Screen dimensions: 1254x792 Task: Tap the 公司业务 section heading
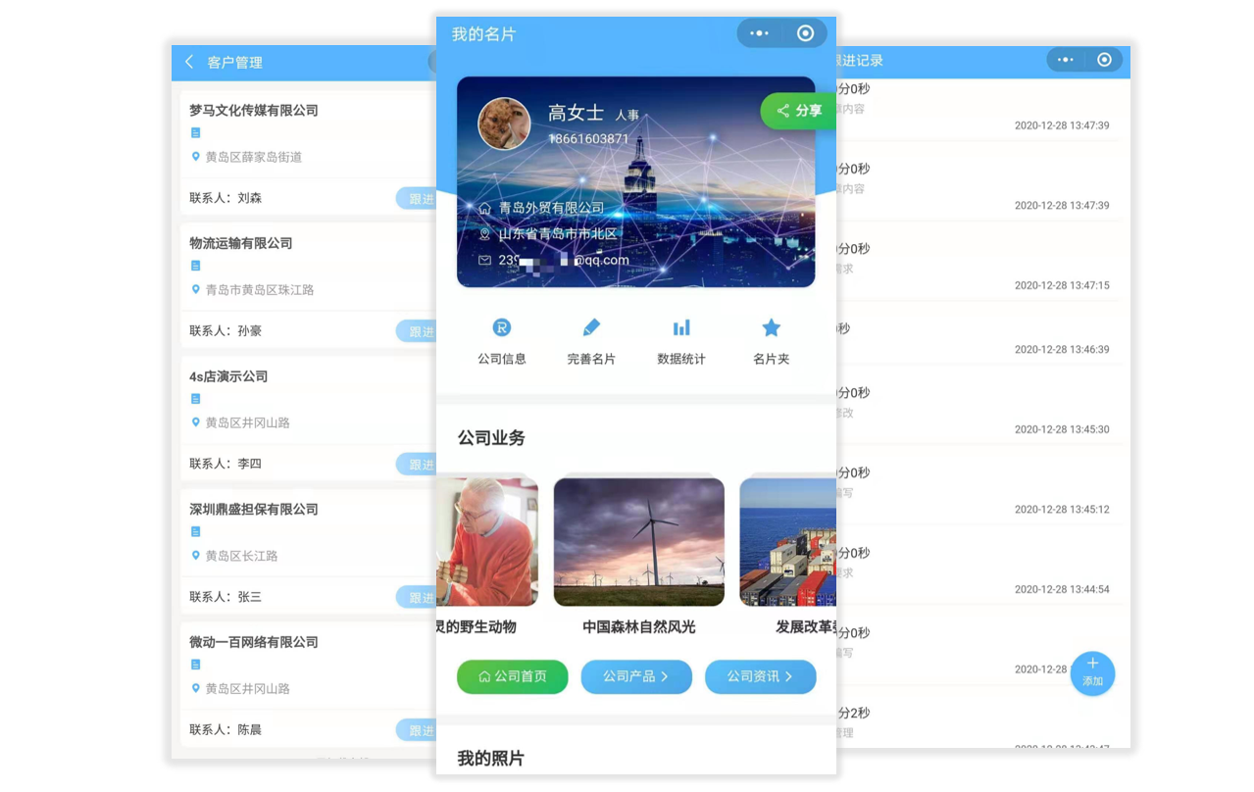[x=491, y=438]
